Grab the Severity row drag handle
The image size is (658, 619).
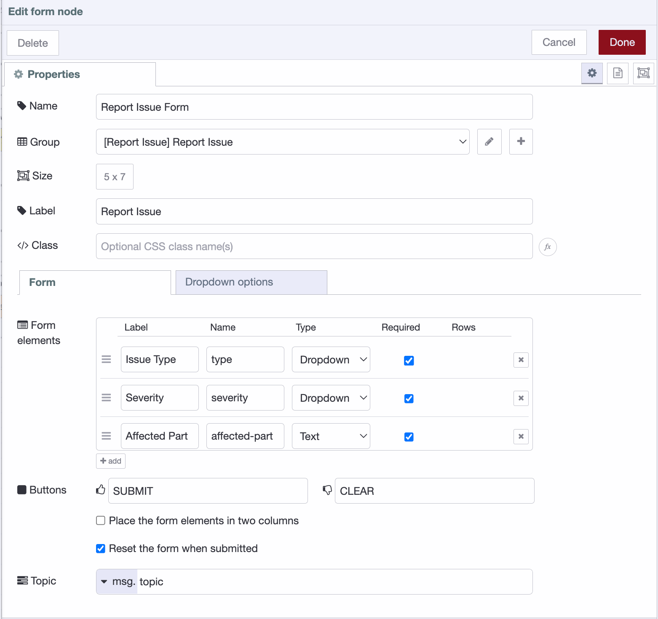pos(106,398)
